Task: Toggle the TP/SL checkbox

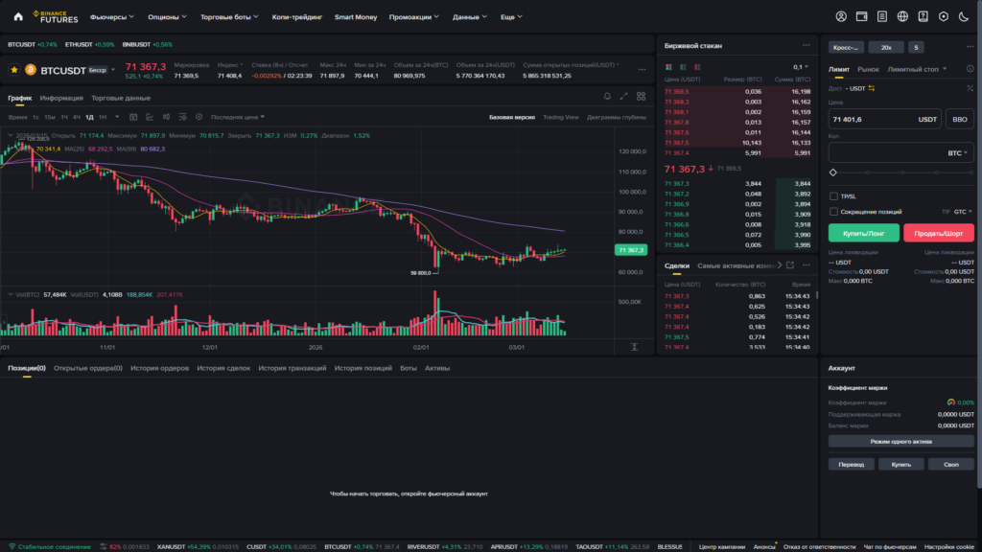Action: (831, 195)
